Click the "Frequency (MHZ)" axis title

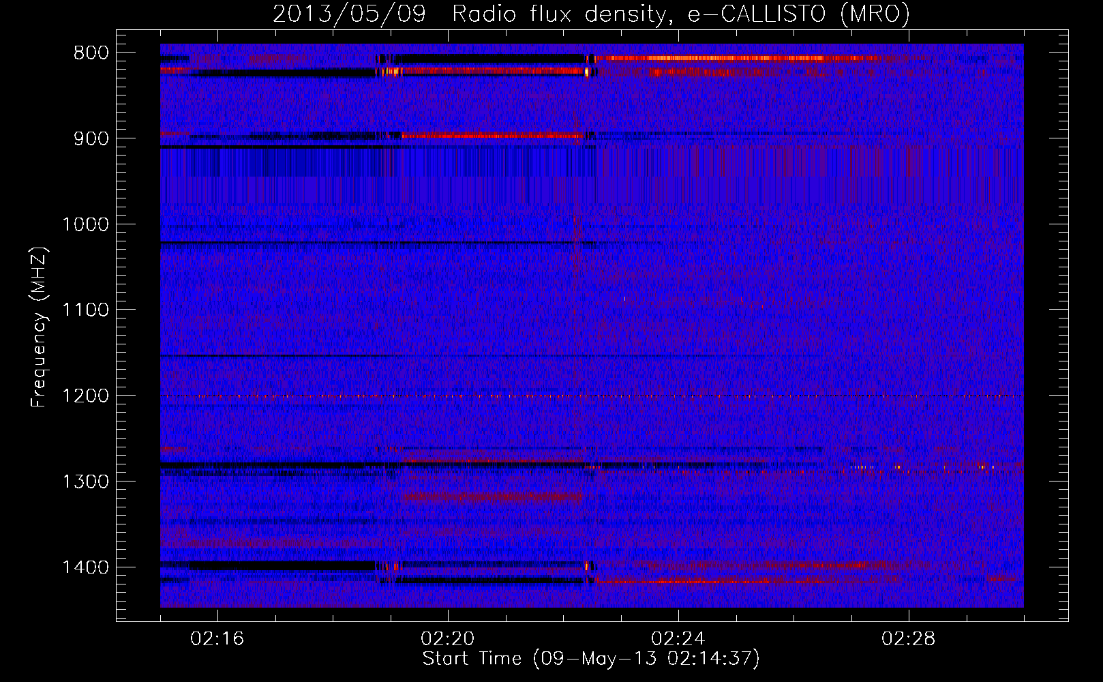(40, 327)
